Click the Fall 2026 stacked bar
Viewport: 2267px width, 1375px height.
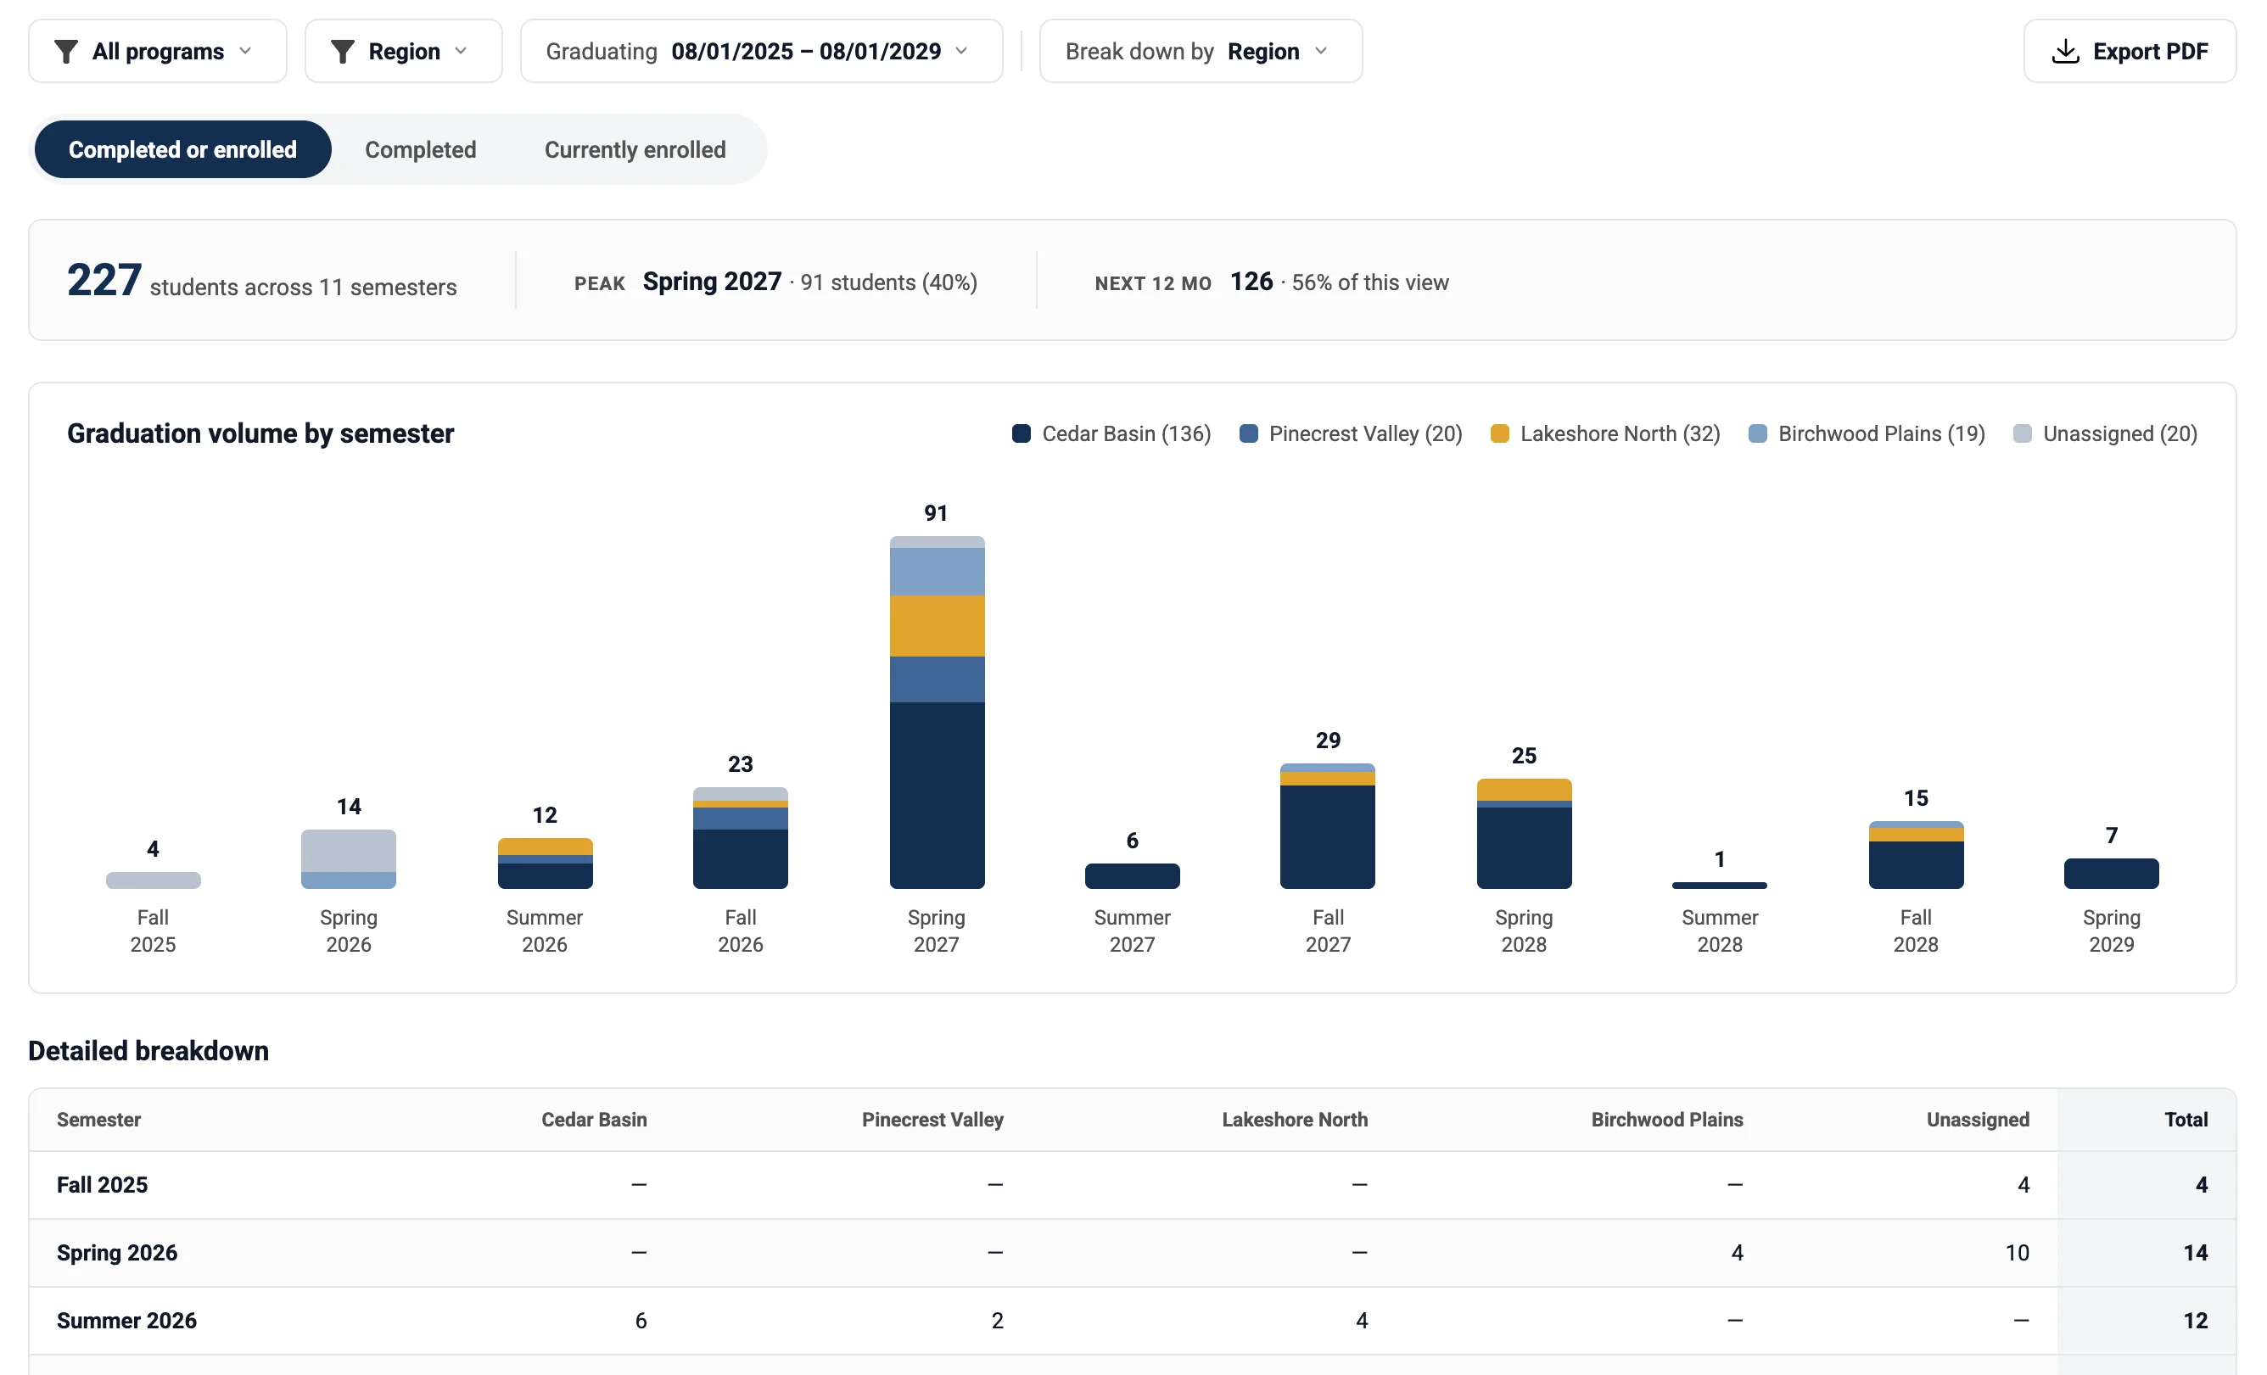click(x=741, y=838)
